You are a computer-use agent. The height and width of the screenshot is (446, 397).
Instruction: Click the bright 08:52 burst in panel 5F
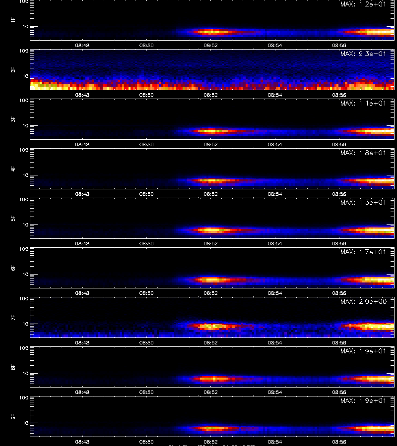pyautogui.click(x=212, y=230)
